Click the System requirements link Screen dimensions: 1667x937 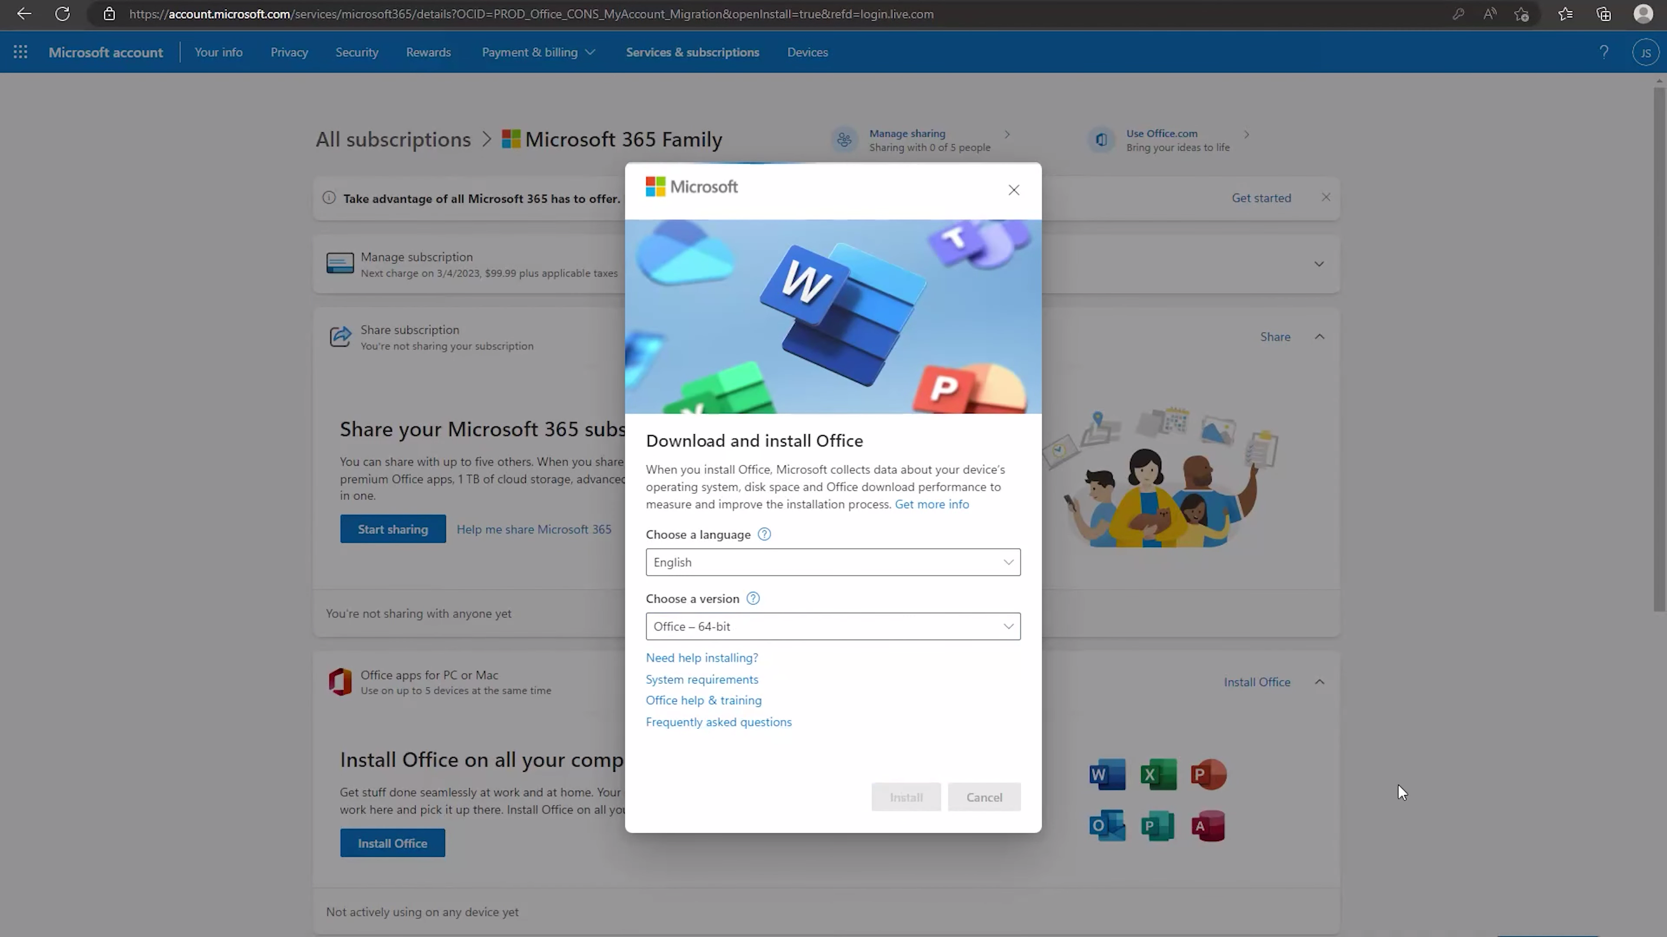702,679
